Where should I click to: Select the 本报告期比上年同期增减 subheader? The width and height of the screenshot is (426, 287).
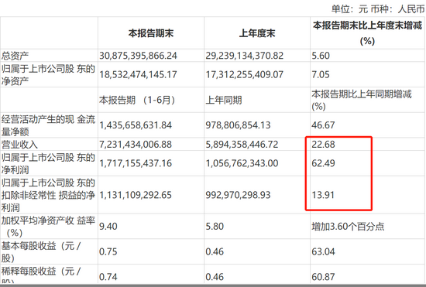pyautogui.click(x=362, y=100)
